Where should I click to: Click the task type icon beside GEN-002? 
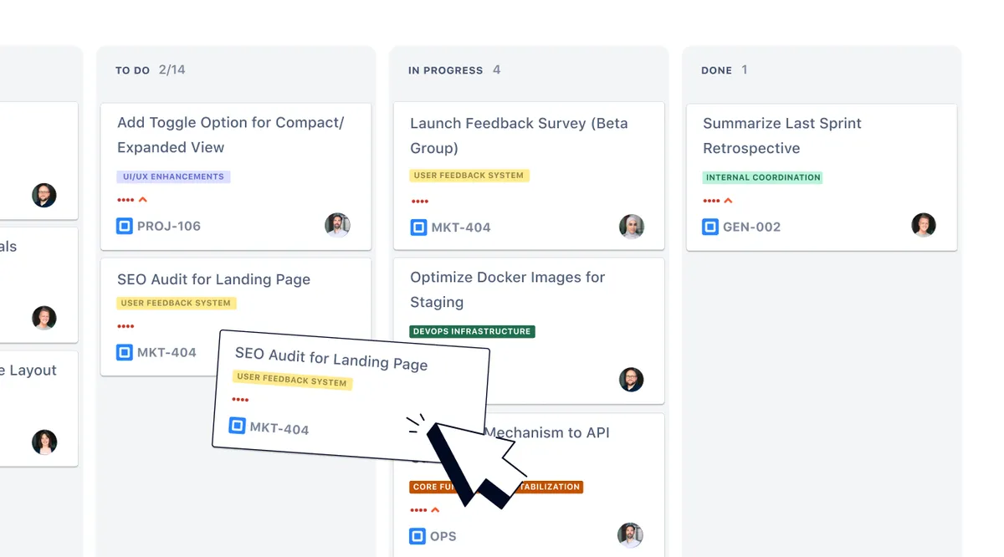coord(710,227)
